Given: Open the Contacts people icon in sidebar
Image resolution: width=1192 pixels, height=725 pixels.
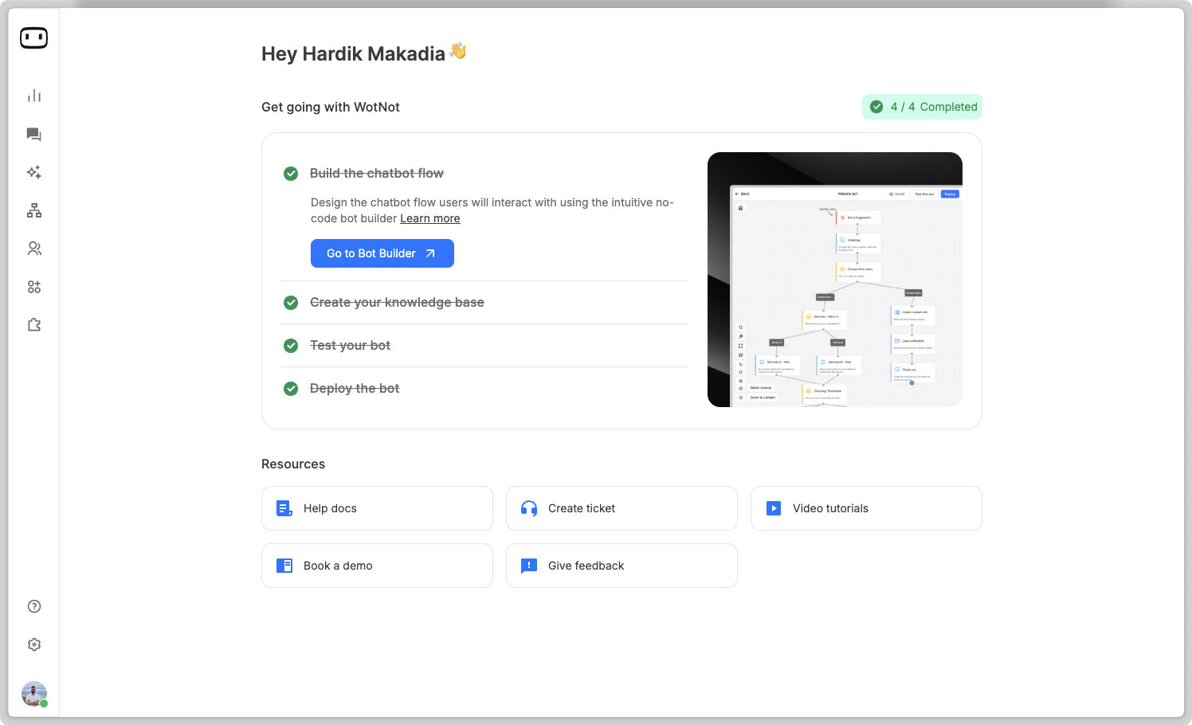Looking at the screenshot, I should tap(34, 249).
